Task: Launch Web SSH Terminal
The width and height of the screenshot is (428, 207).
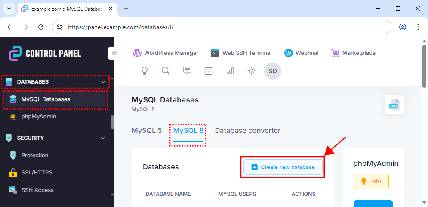Action: [241, 53]
